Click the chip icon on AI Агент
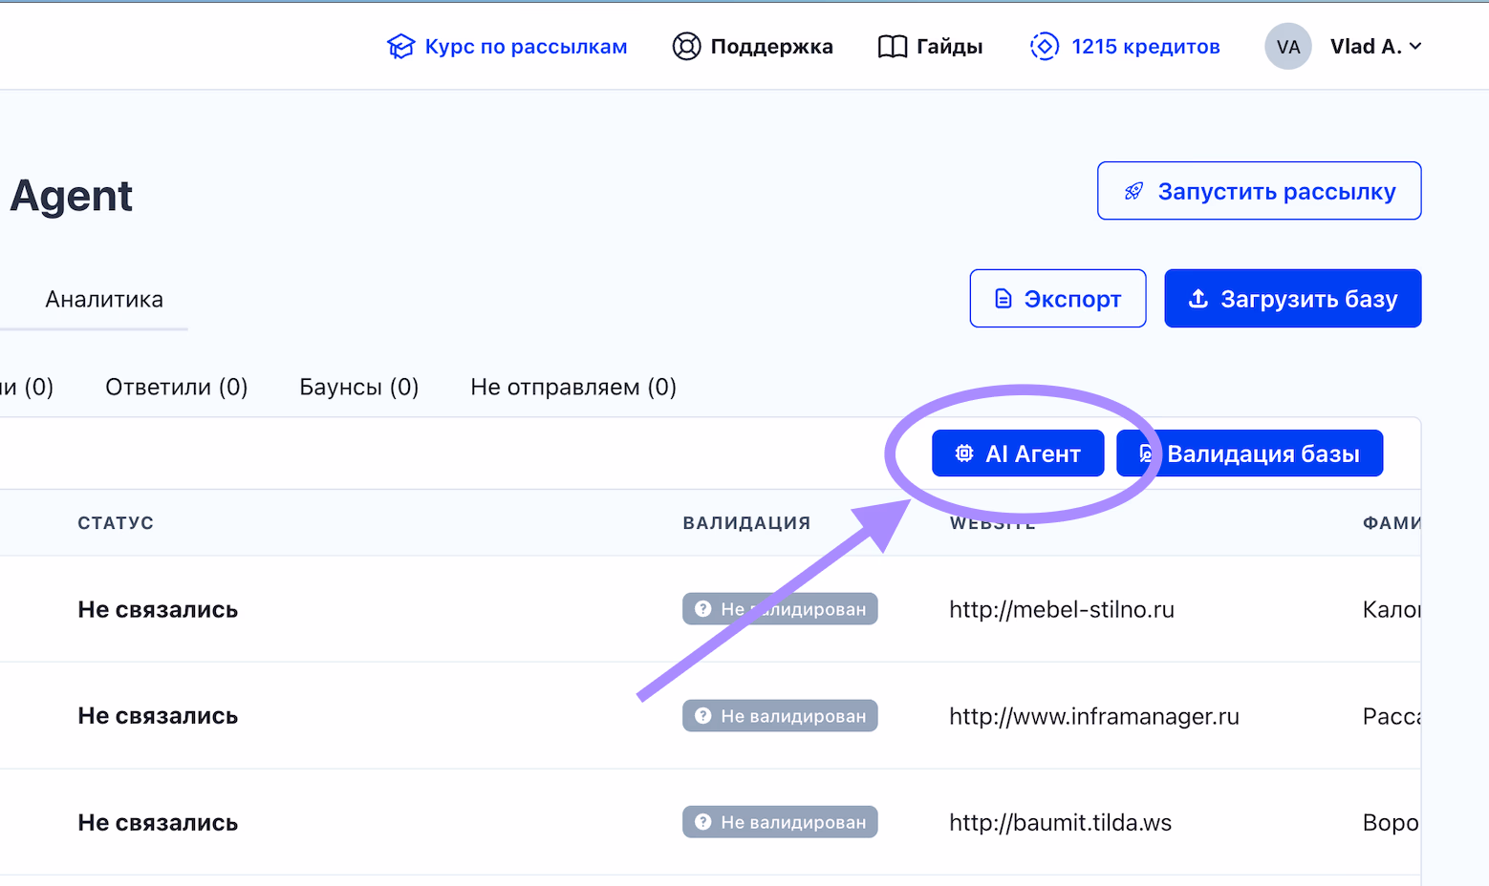This screenshot has height=886, width=1489. coord(964,454)
